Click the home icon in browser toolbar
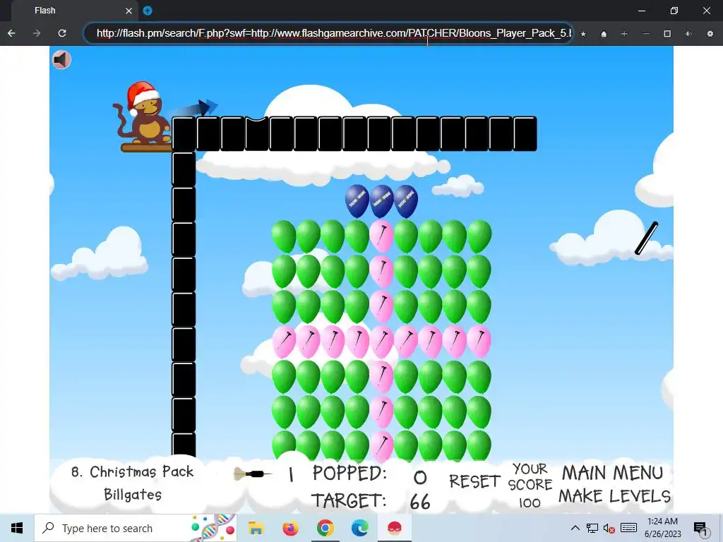Screen dimensions: 723x542 (x=604, y=34)
